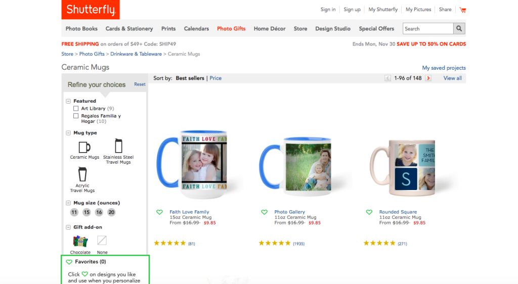The image size is (518, 284).
Task: Select the Chocolate gift add-on icon
Action: click(80, 241)
